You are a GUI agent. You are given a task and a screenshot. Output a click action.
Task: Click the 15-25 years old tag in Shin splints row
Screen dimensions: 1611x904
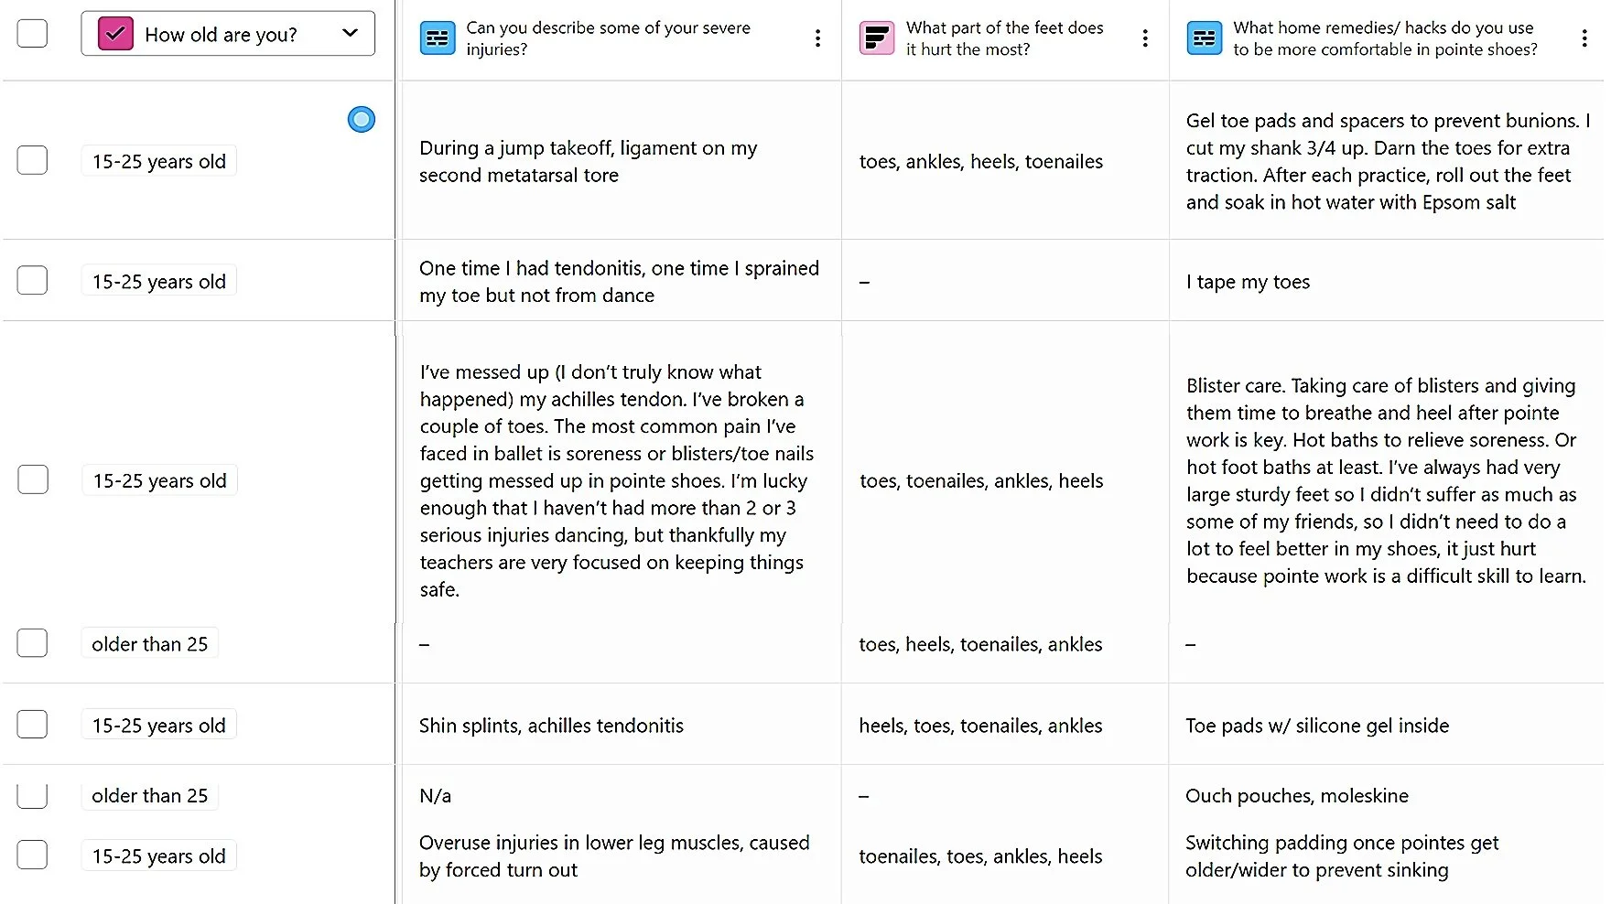[x=158, y=725]
